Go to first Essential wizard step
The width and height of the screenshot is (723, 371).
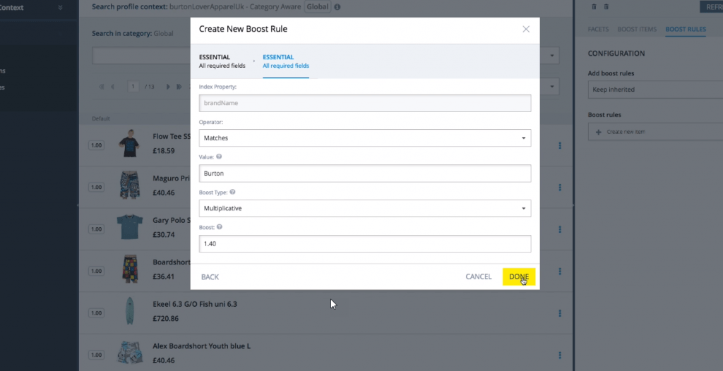click(x=222, y=61)
